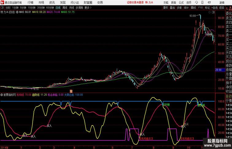Screen dimensions: 232x149
Task: Click the diamond icon at chart top-right
Action: [x=210, y=12]
